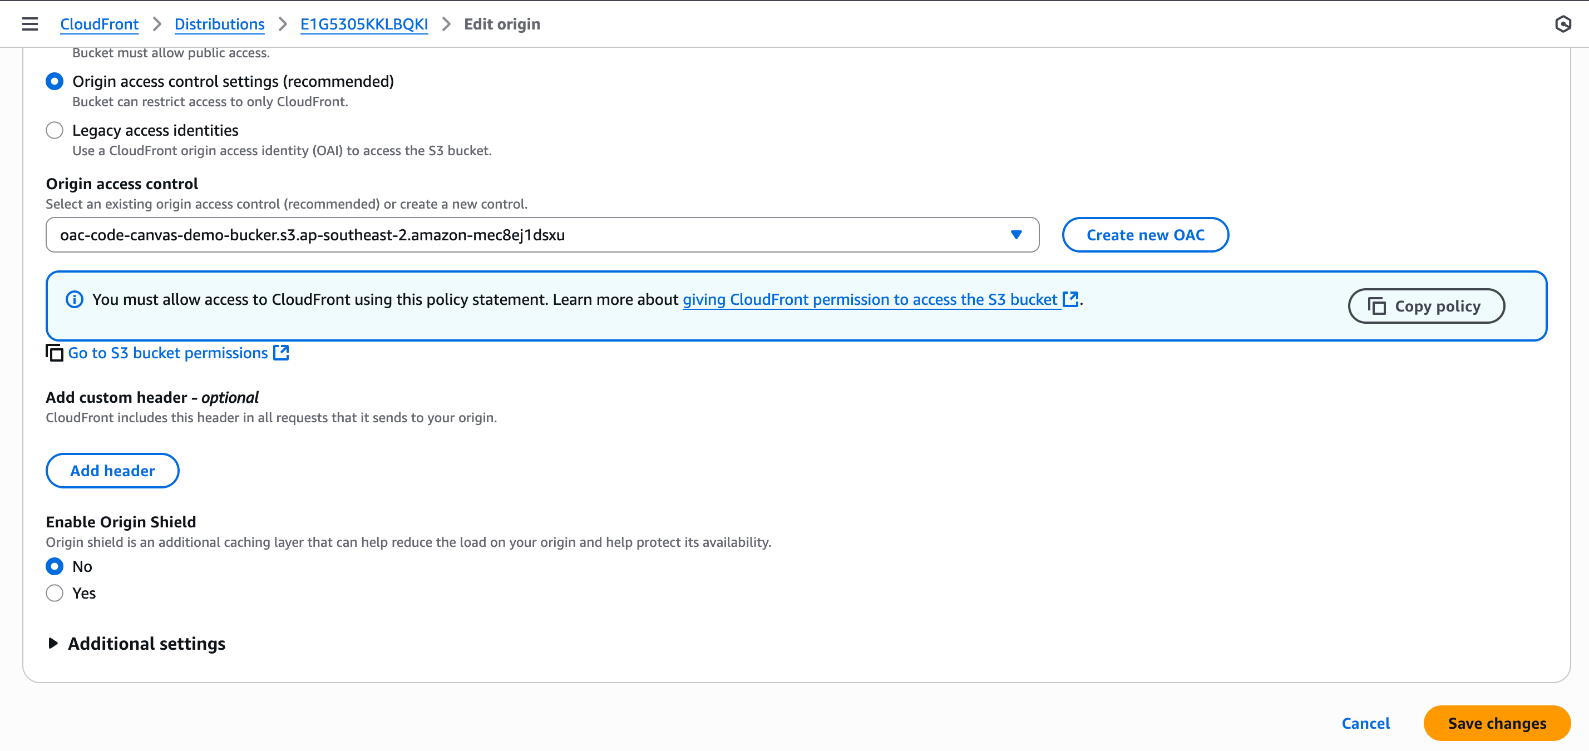Image resolution: width=1589 pixels, height=751 pixels.
Task: Choose Yes for Enable Origin Shield
Action: point(55,593)
